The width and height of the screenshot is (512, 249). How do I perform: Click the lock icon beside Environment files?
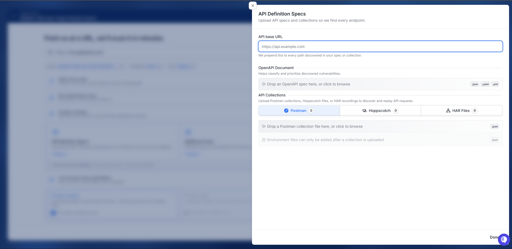[264, 140]
